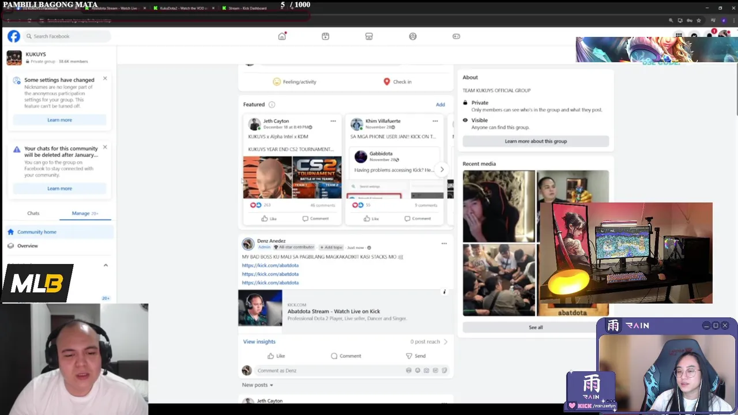738x415 pixels.
Task: Open the CS2 Tournament image in featured post
Action: (317, 178)
